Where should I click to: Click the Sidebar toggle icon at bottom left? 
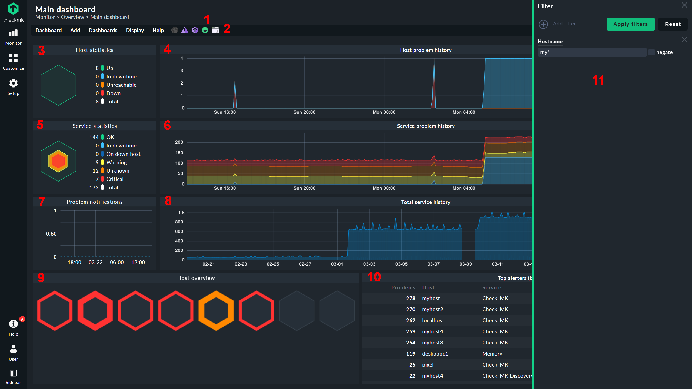[x=13, y=374]
